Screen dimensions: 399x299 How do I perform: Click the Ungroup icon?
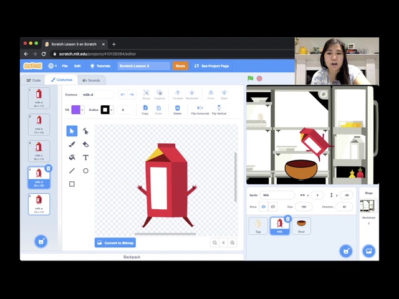(x=160, y=94)
